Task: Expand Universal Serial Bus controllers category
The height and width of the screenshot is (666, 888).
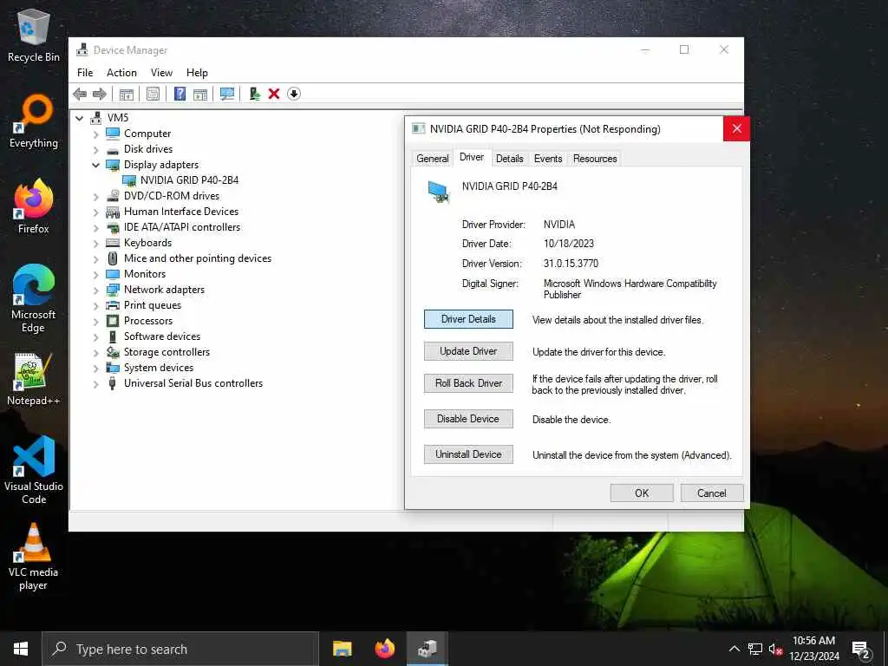Action: [x=95, y=384]
